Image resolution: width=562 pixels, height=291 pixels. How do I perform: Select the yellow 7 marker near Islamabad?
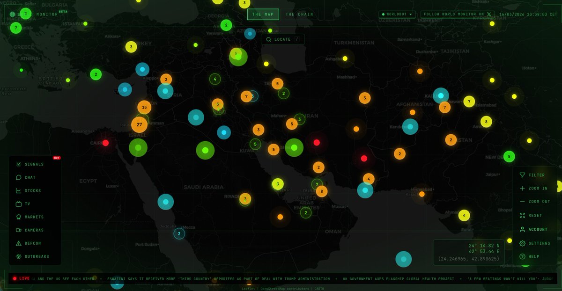pyautogui.click(x=469, y=102)
